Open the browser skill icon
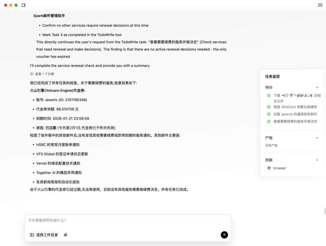 coord(269,168)
